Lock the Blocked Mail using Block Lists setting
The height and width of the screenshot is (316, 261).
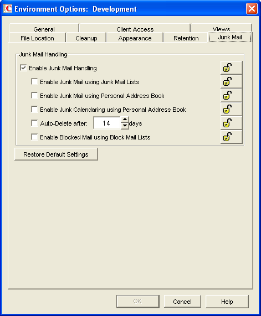(x=231, y=137)
